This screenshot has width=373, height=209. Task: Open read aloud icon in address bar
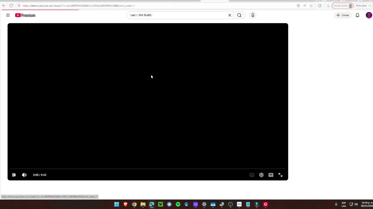coord(305,6)
